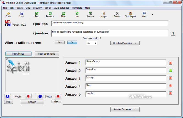The height and width of the screenshot is (118, 183).
Task: Open the Template menu
Action: coord(77,8)
